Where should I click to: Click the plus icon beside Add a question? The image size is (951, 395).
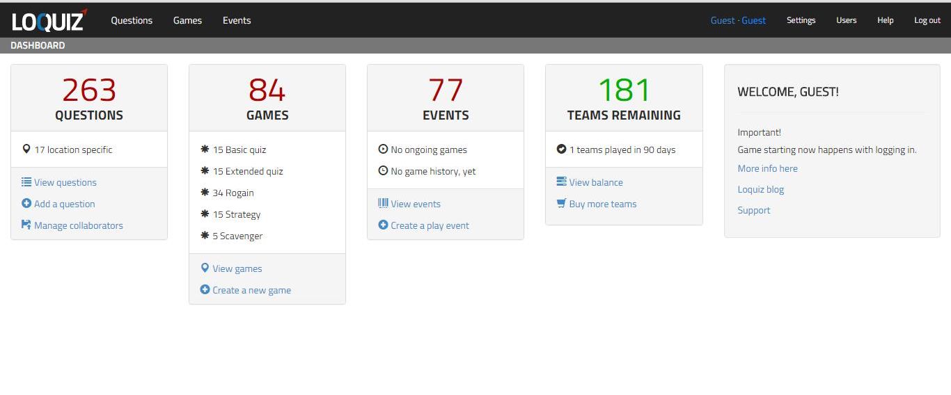tap(26, 204)
